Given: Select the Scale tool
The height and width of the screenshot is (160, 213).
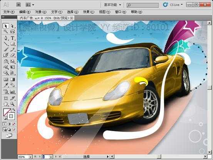Looking at the screenshot, I should (12, 61).
